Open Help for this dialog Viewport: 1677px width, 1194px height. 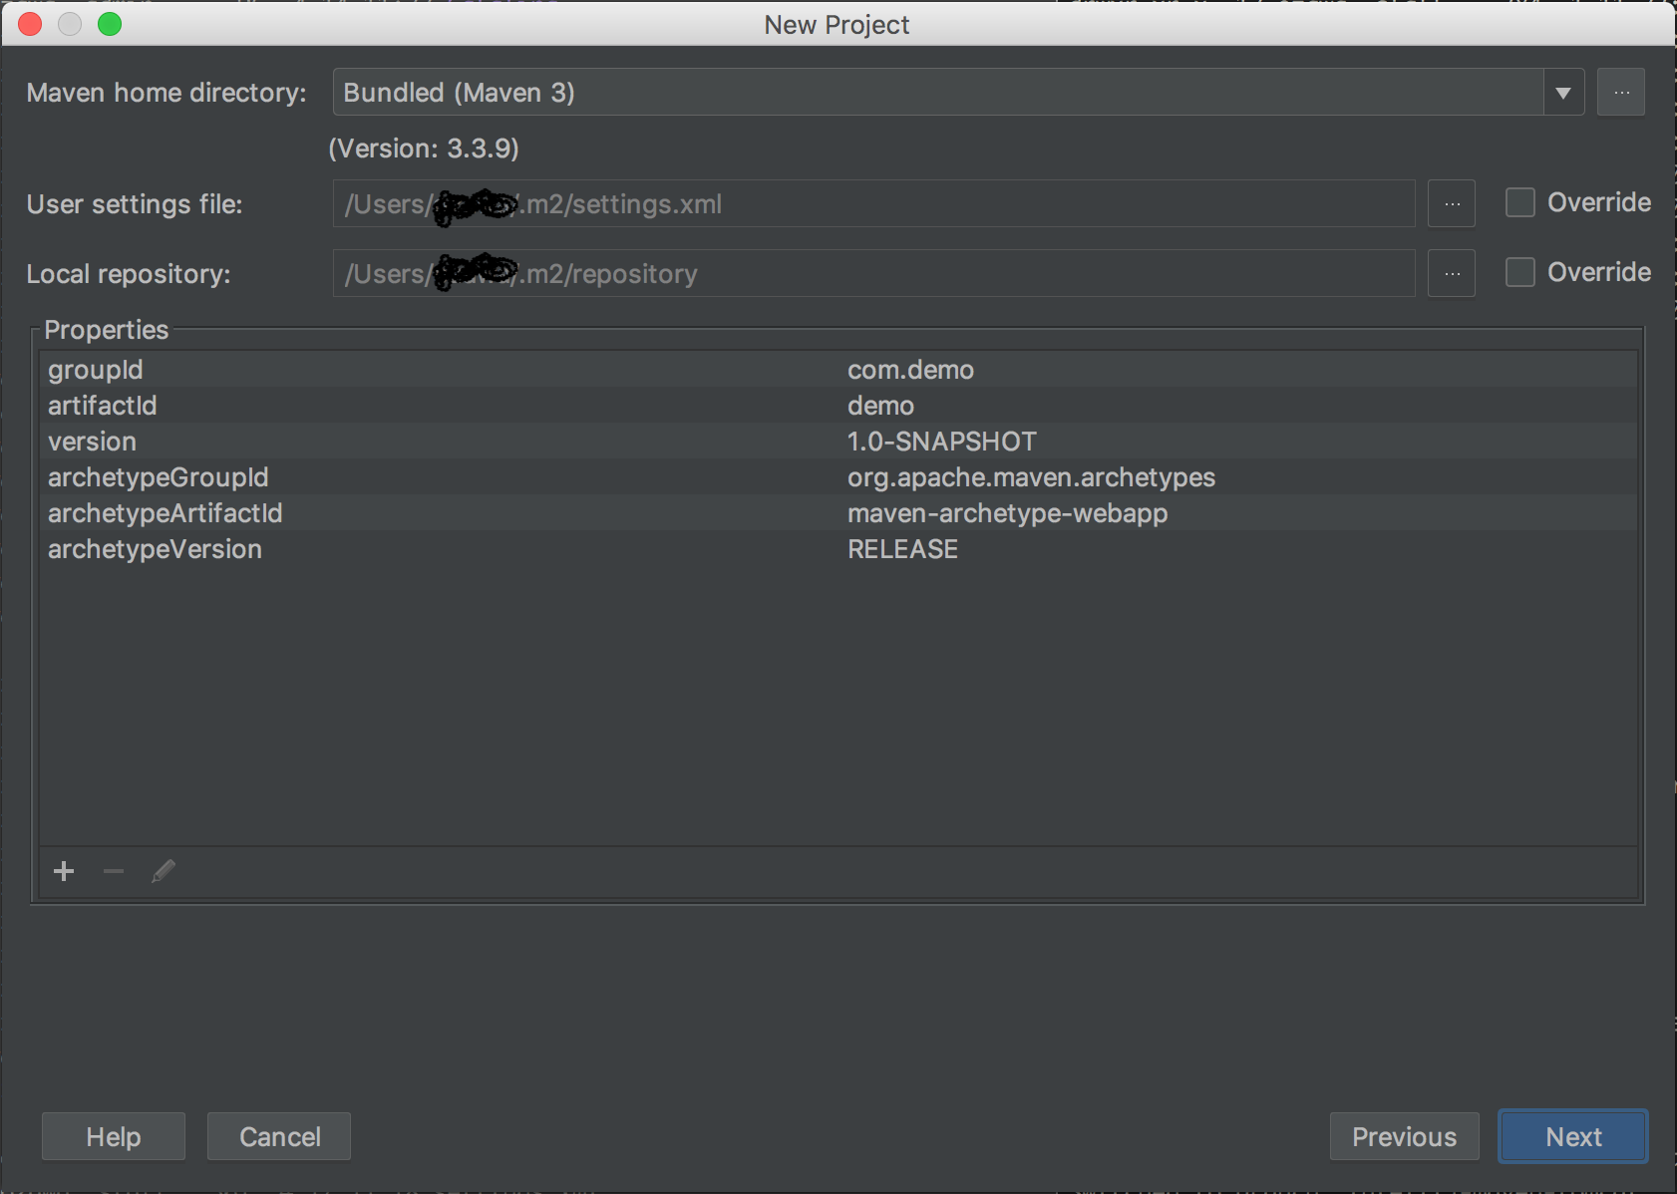[x=114, y=1136]
